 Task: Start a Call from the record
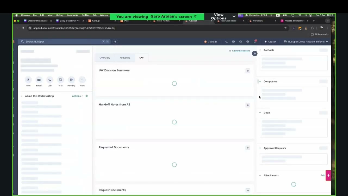pos(49,80)
